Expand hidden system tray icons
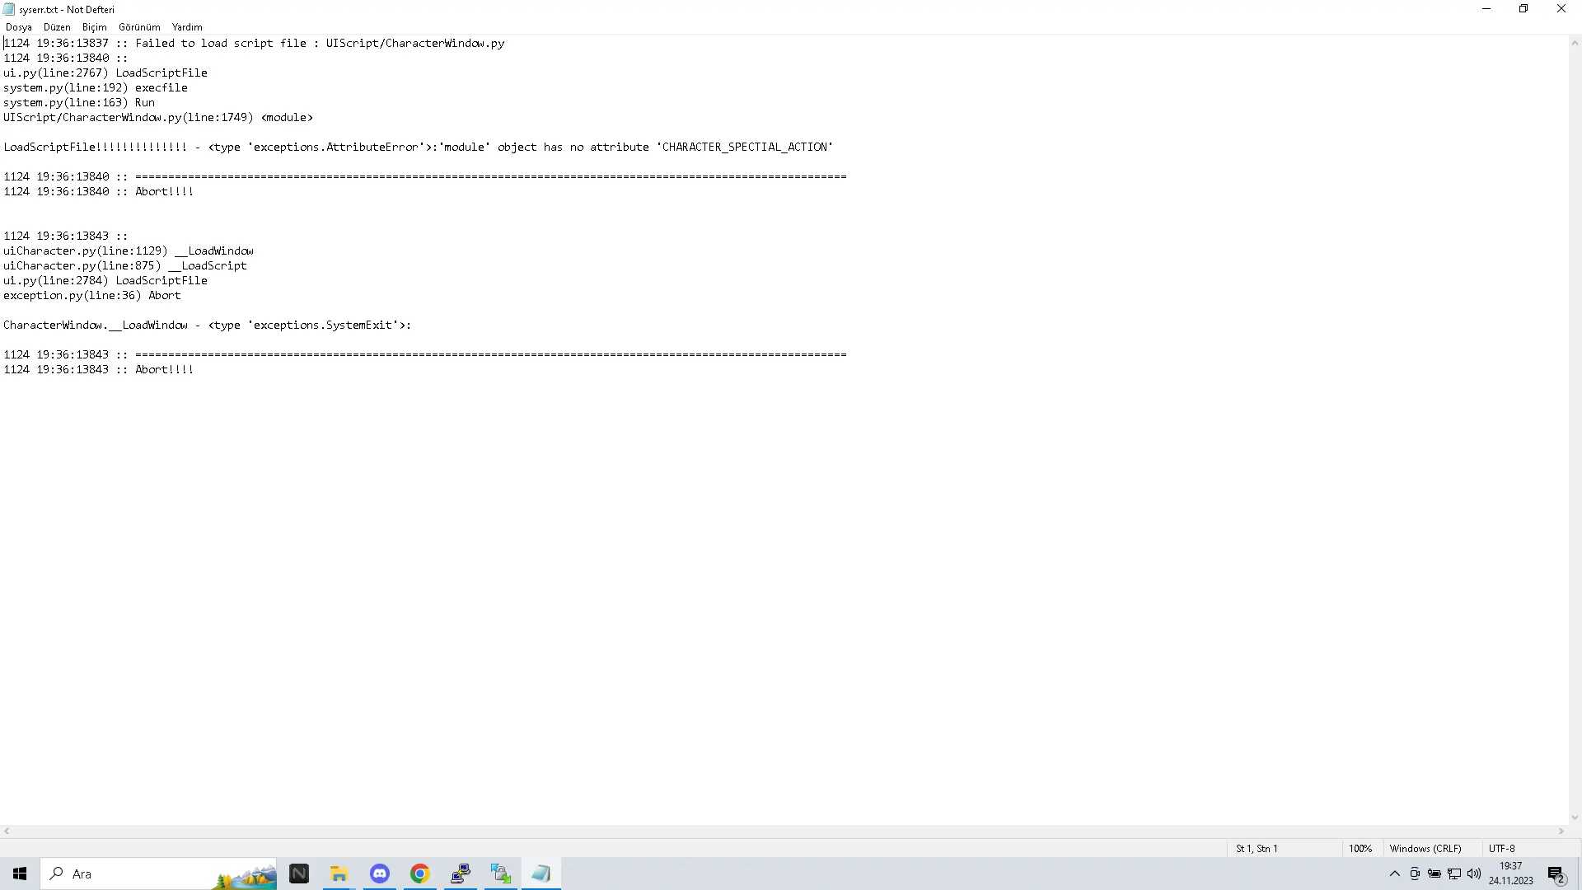 1394,874
